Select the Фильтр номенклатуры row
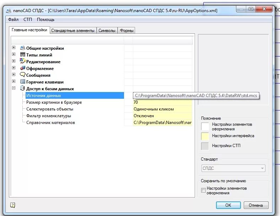Screen dimensions: 280x216 (x=75, y=116)
